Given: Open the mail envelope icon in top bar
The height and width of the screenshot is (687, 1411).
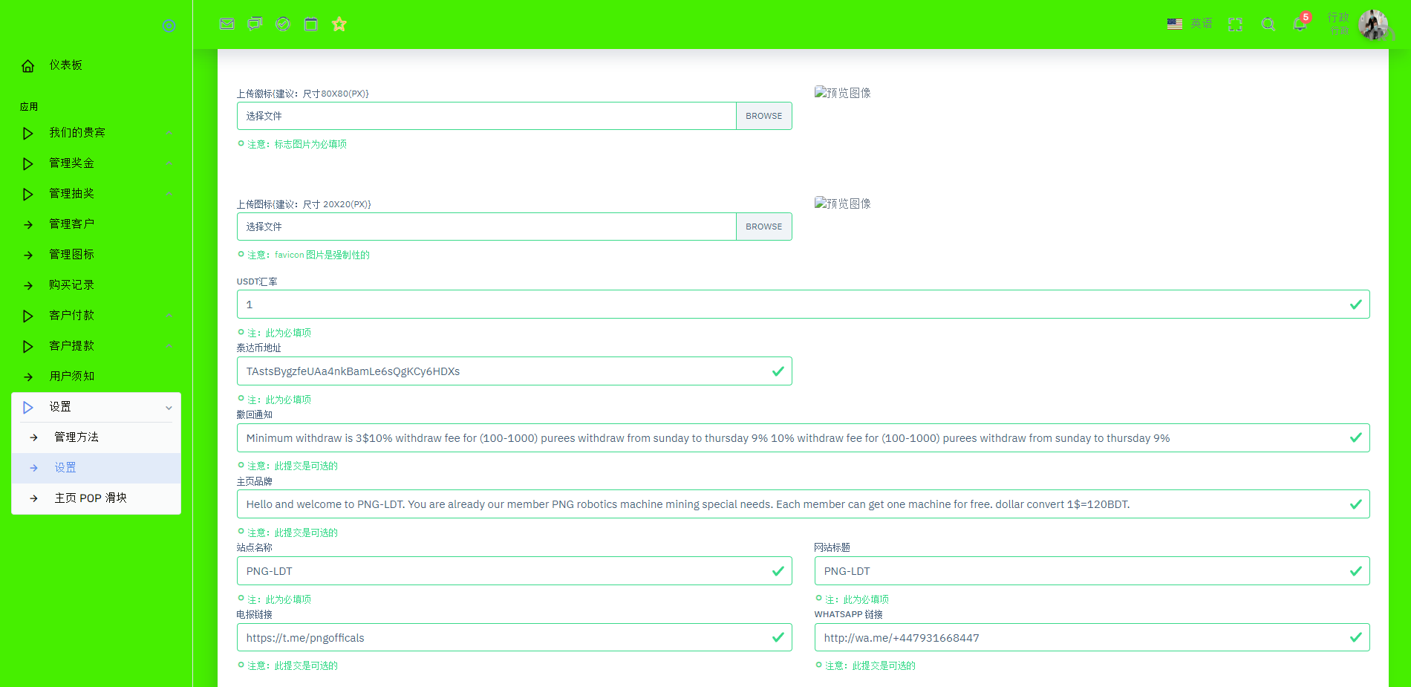Looking at the screenshot, I should 227,24.
